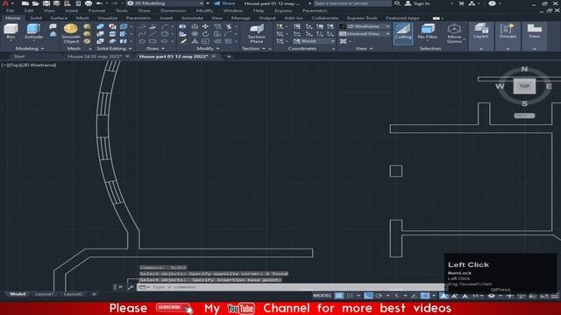Open the Autodesk App Store cart icon
This screenshot has width=561, height=315.
click(461, 3)
